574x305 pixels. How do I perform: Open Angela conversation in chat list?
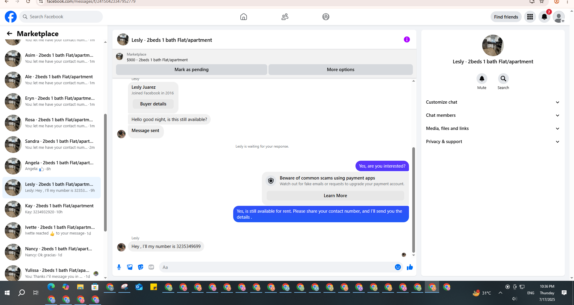(x=51, y=166)
